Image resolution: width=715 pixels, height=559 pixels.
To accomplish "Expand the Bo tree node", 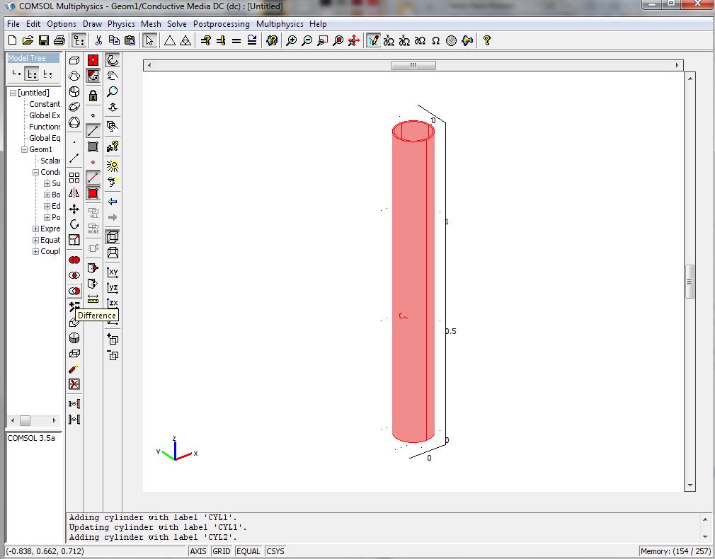I will point(47,195).
